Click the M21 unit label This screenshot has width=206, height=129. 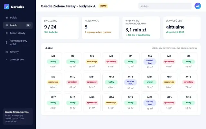click(x=130, y=97)
